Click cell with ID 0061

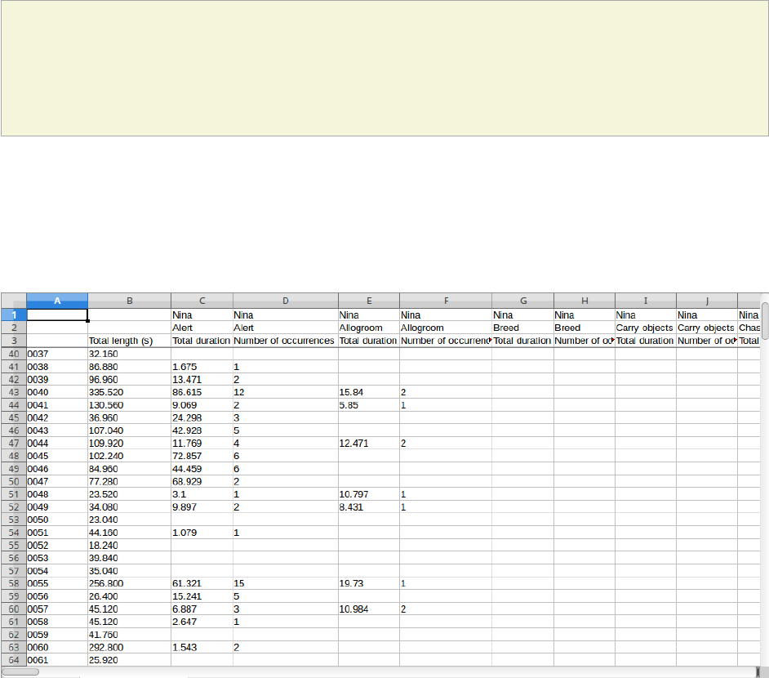coord(57,660)
